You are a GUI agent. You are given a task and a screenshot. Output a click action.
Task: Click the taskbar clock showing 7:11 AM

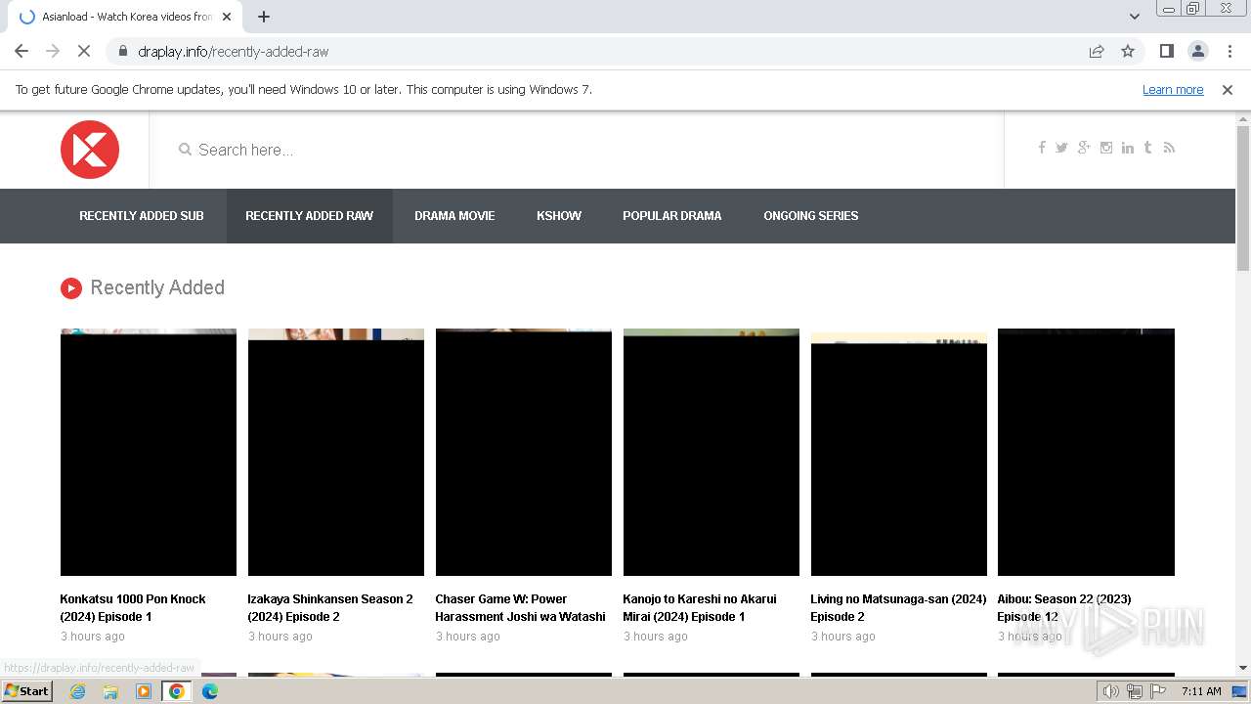click(1201, 691)
